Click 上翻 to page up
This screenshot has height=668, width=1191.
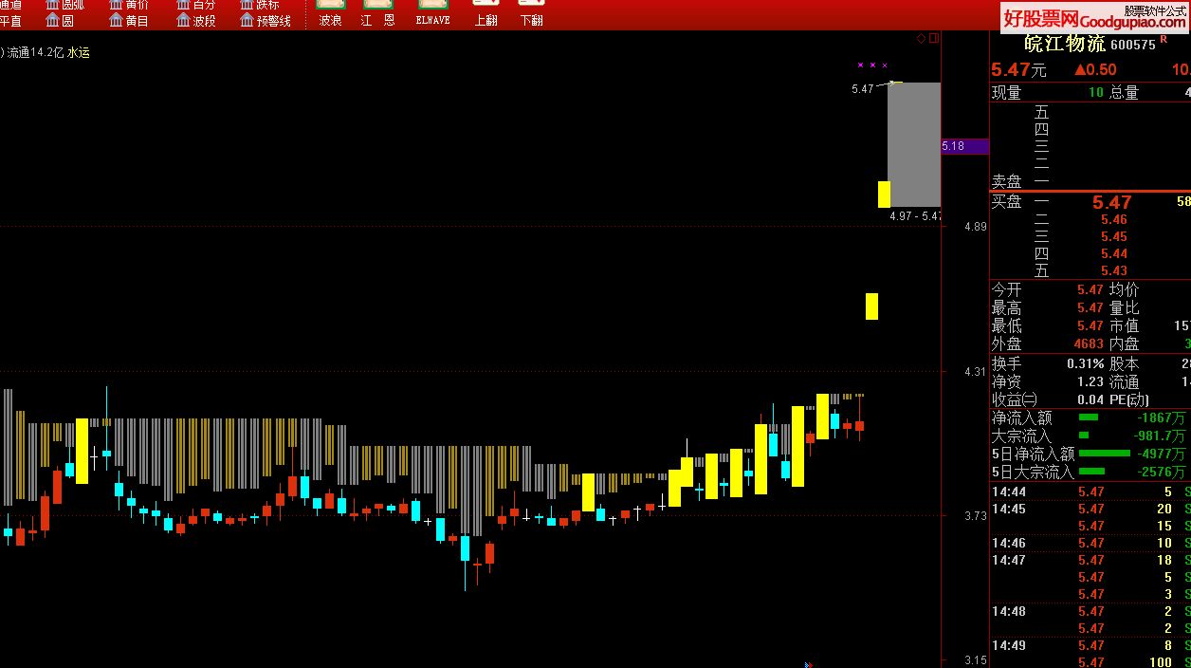coord(486,13)
